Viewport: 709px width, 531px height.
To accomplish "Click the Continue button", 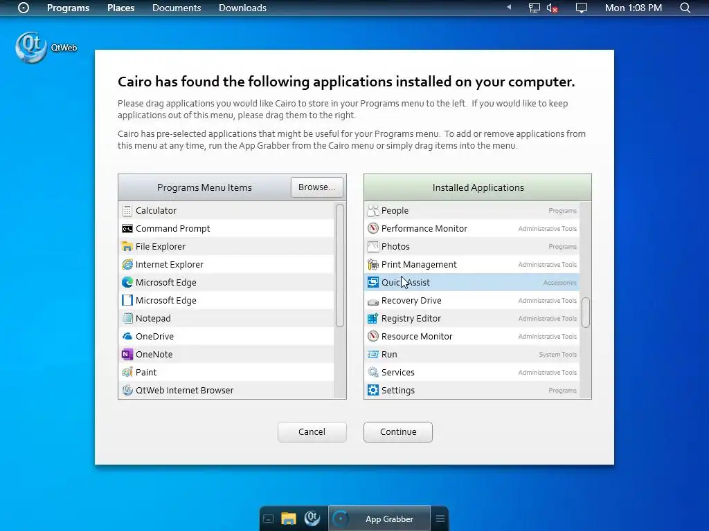I will 398,431.
